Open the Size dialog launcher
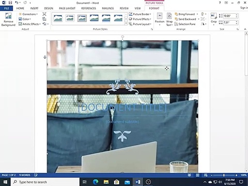Image resolution: width=248 pixels, height=186 pixels. [x=237, y=29]
